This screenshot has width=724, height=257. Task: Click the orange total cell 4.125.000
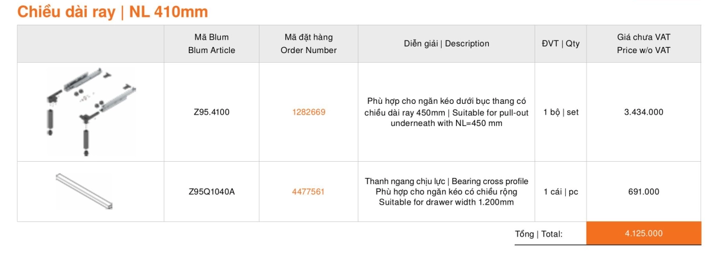click(643, 233)
